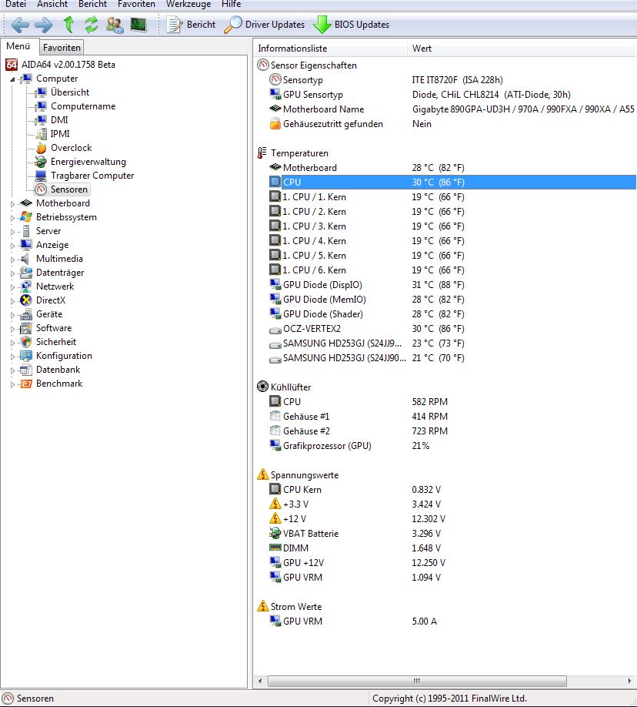Click the Refresh toolbar icon
Screen dimensions: 637x707
tap(92, 25)
